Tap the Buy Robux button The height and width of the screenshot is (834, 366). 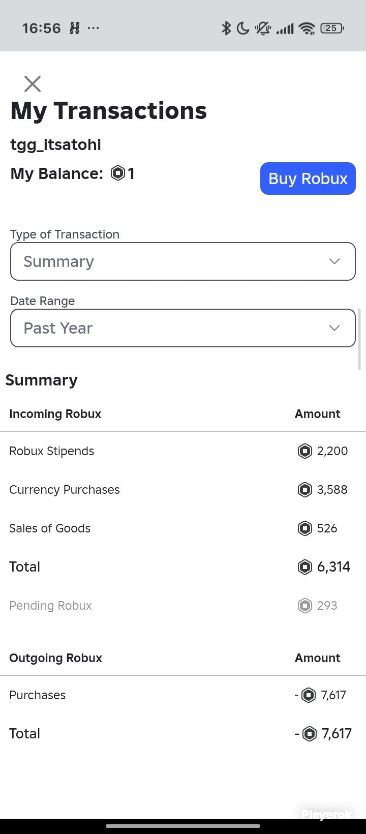click(x=308, y=178)
